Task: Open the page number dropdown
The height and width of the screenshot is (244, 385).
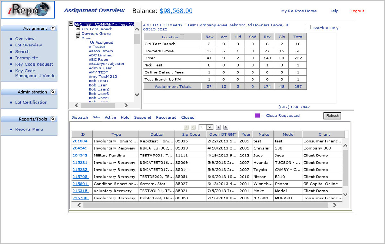Action: 210,127
